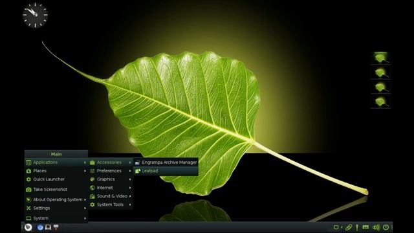Open the Places menu entry
Image resolution: width=414 pixels, height=233 pixels.
point(56,171)
